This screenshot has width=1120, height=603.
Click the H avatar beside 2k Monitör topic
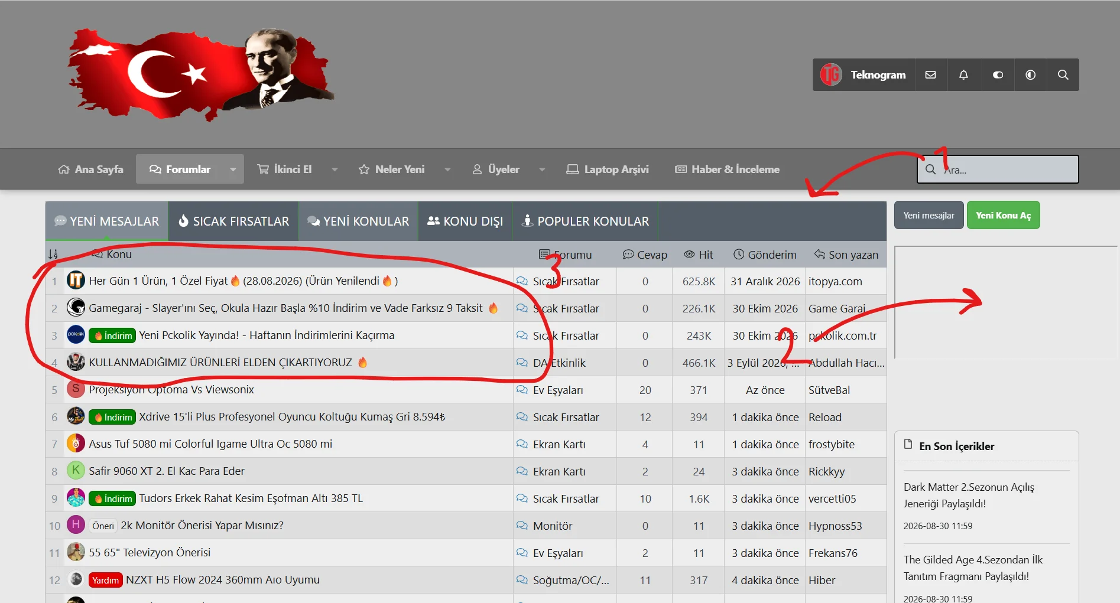76,524
